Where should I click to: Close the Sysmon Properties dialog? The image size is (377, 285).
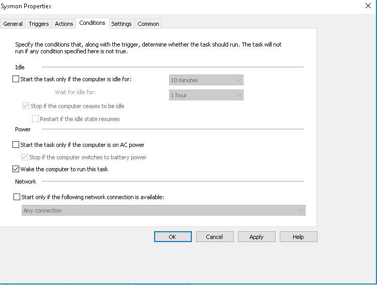coord(368,6)
